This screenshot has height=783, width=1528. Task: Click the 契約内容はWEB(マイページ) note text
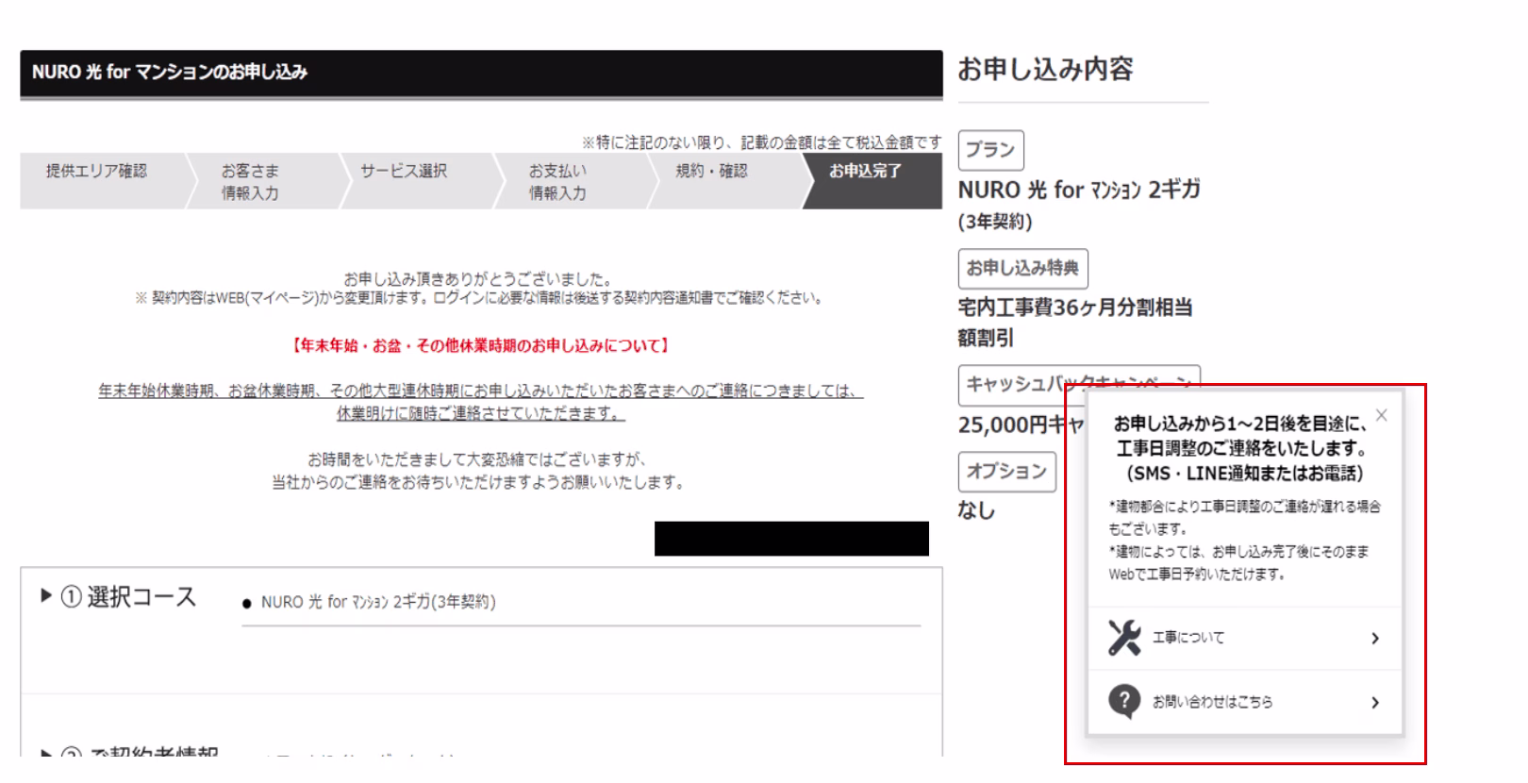(x=479, y=298)
